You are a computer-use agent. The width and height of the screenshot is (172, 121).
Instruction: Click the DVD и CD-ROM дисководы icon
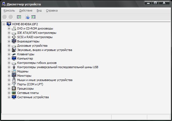pos(14,28)
